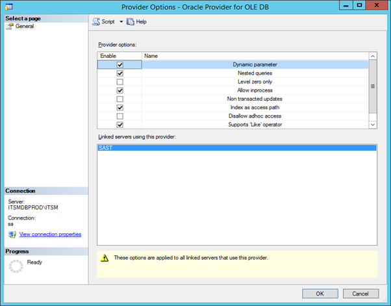Select the General page

[x=25, y=26]
